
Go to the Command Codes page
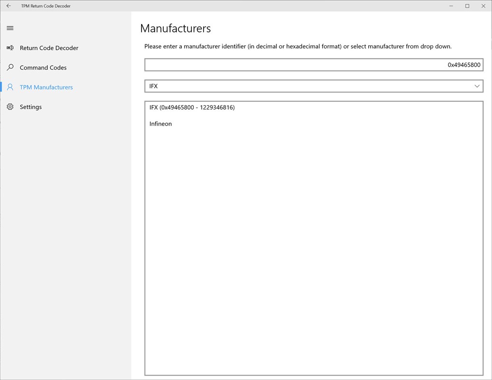coord(43,68)
